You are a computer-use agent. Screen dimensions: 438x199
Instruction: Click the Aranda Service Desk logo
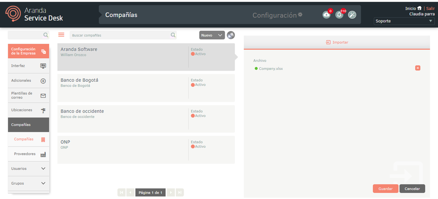[34, 14]
